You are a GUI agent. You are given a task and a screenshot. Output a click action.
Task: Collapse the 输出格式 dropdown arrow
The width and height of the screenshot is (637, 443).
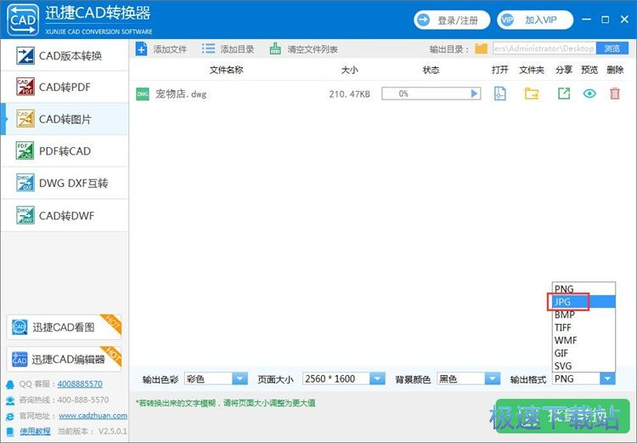click(x=607, y=378)
